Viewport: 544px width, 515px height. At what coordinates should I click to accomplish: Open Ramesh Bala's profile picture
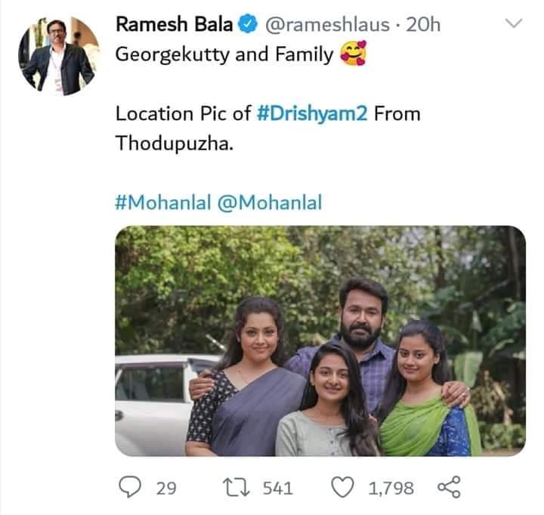(x=58, y=55)
